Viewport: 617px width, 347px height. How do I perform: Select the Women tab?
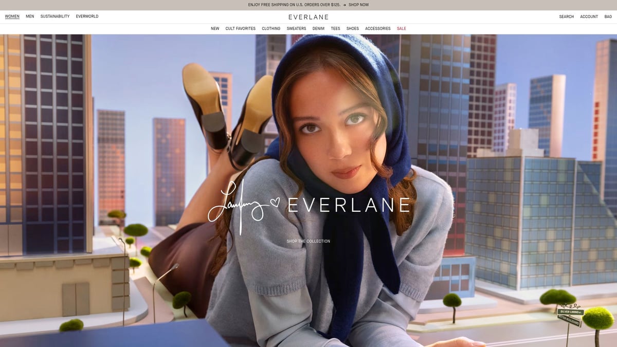(12, 16)
